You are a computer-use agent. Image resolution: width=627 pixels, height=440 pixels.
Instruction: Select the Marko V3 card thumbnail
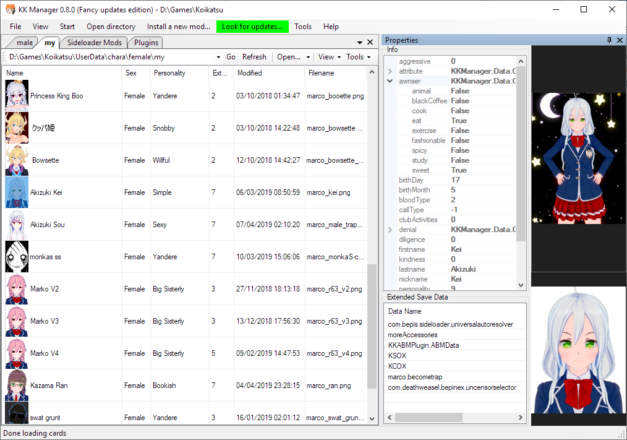17,321
